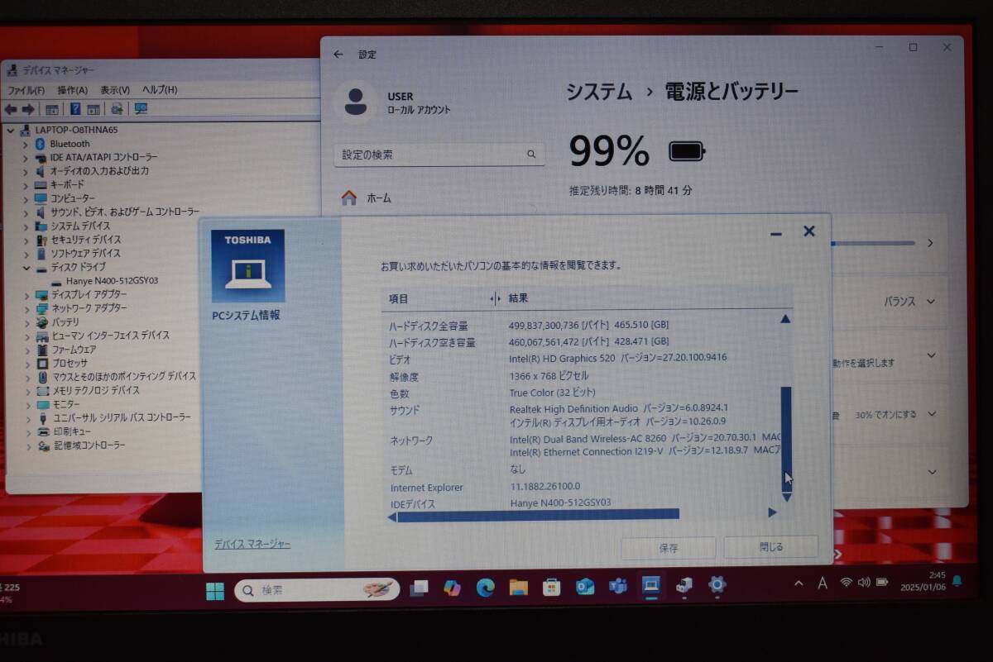Open 表示(V) menu in Device Manager
This screenshot has width=993, height=662.
115,90
